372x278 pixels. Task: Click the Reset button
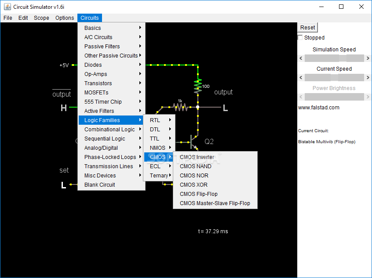point(307,28)
